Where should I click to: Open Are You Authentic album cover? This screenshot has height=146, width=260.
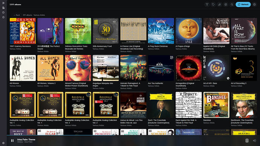161,68
